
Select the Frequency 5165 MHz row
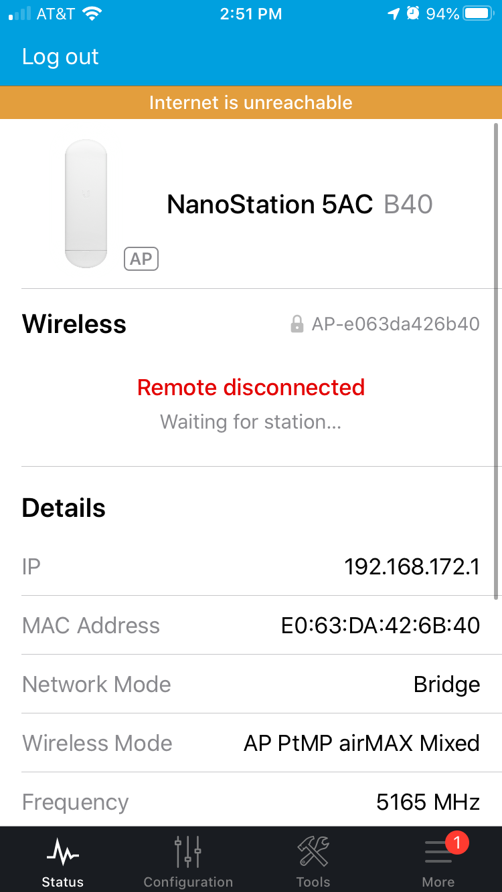pyautogui.click(x=251, y=802)
